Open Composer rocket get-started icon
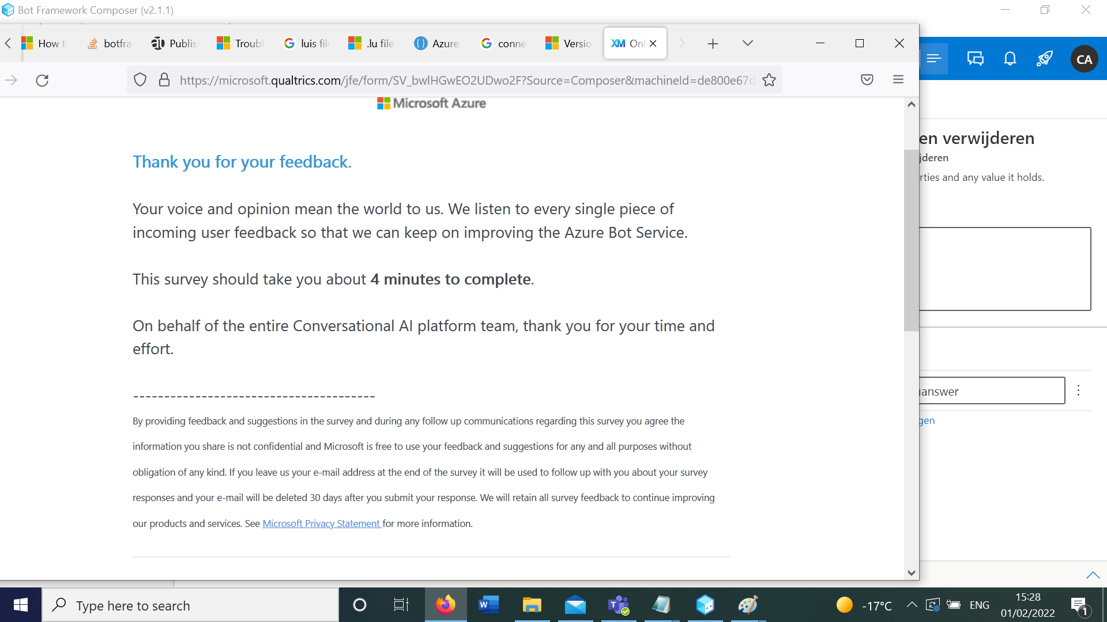This screenshot has width=1107, height=622. (x=1045, y=59)
